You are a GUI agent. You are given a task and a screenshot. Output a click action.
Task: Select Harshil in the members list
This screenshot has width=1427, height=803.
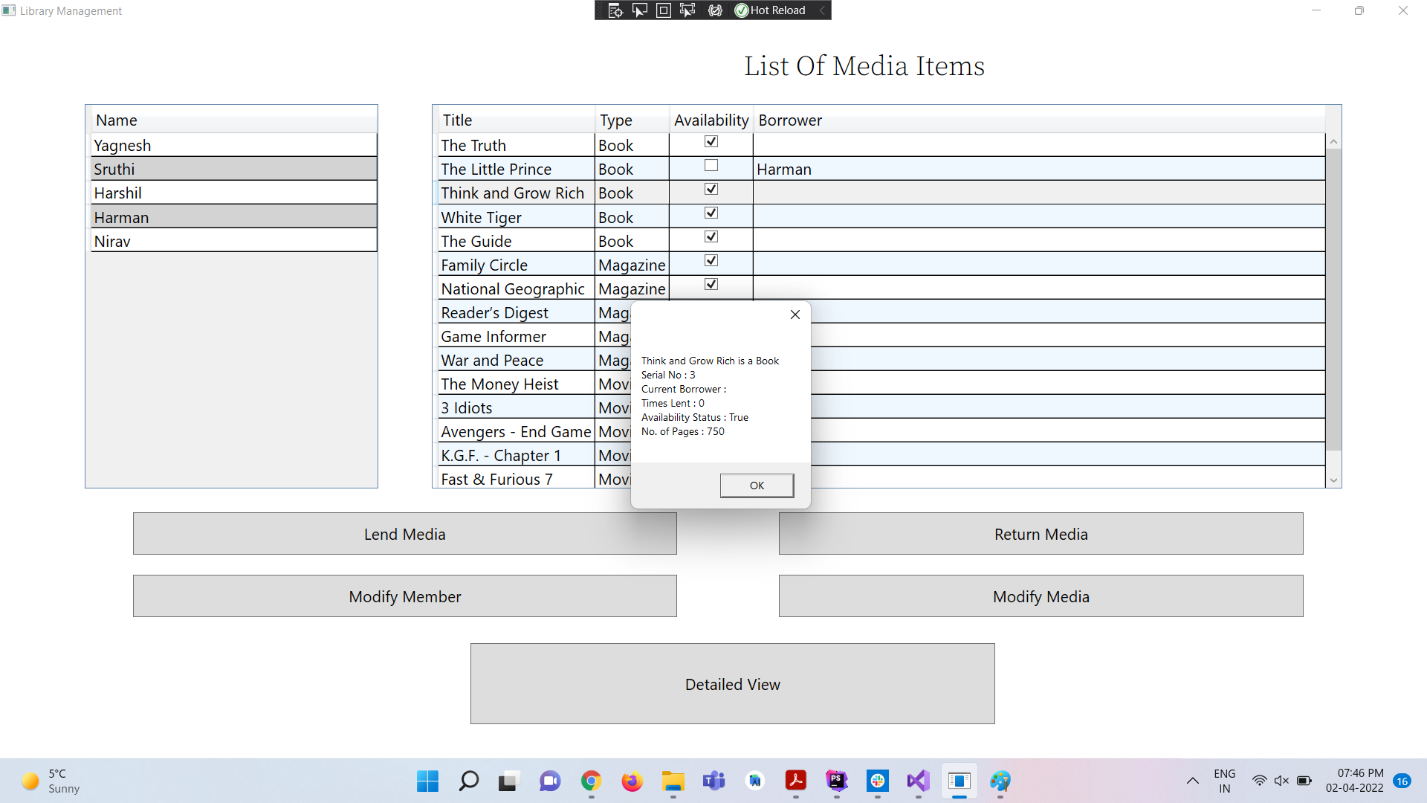233,193
